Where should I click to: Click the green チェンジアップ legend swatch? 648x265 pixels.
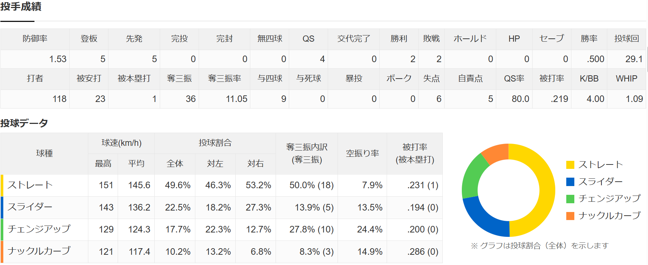click(x=570, y=199)
